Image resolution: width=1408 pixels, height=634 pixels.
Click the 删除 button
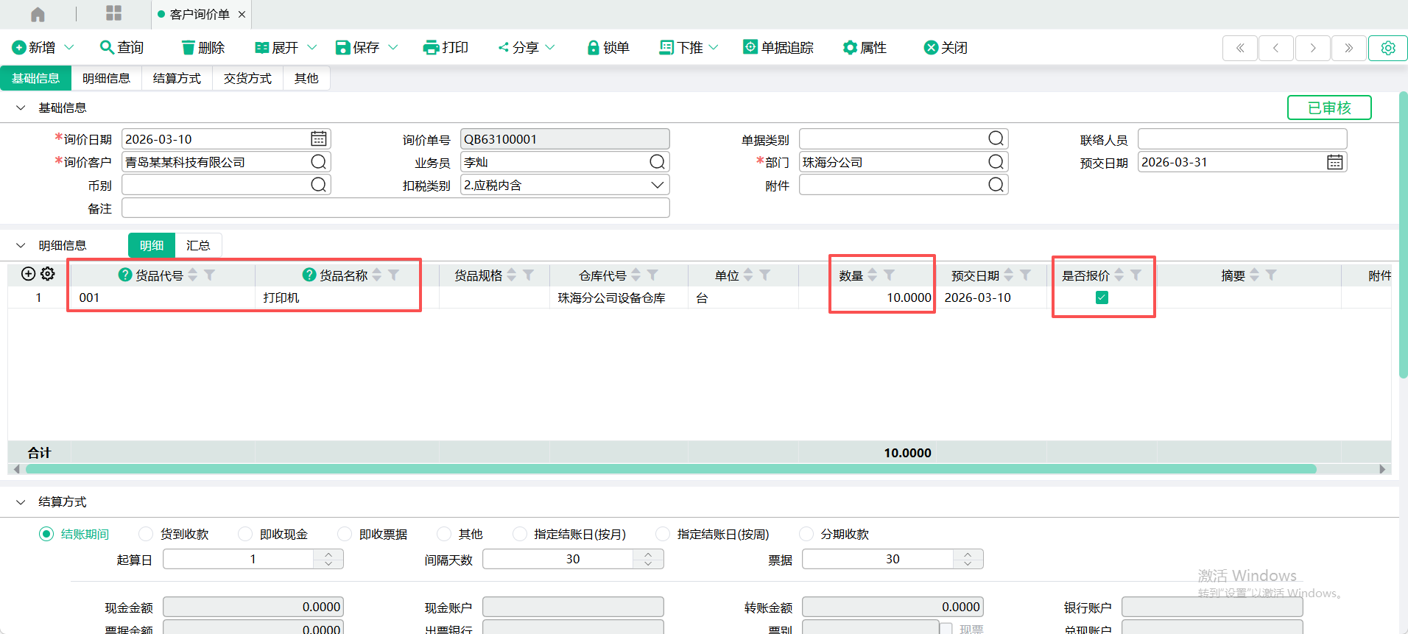click(203, 48)
